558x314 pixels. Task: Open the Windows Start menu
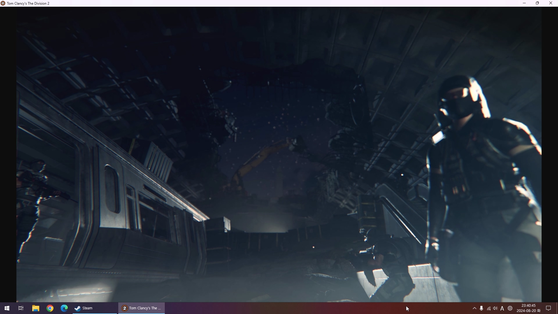pos(7,308)
